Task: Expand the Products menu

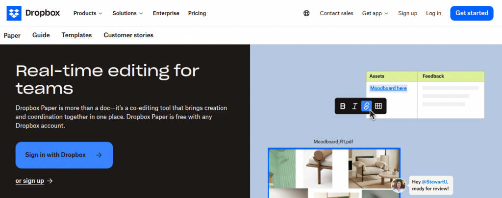Action: click(x=88, y=13)
